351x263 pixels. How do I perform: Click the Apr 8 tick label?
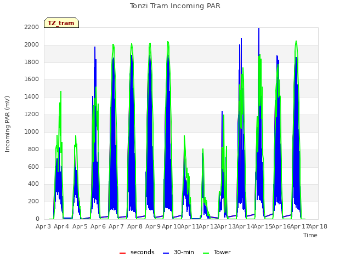[135, 226]
